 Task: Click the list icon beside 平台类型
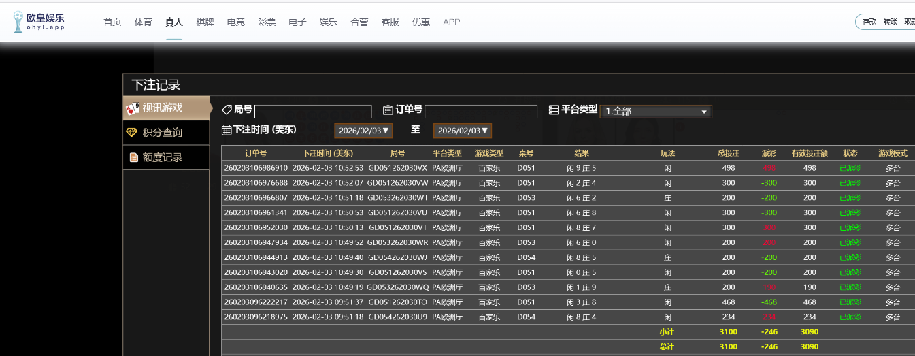point(554,110)
